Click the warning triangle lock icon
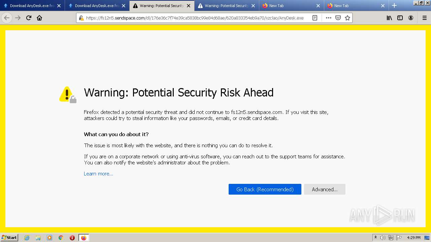The height and width of the screenshot is (242, 431). [x=68, y=94]
